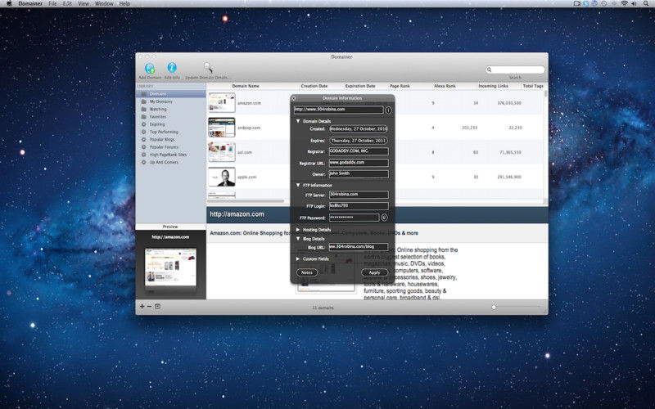Click the Update Domain Details magnifier icon
This screenshot has height=409, width=655.
pos(208,68)
